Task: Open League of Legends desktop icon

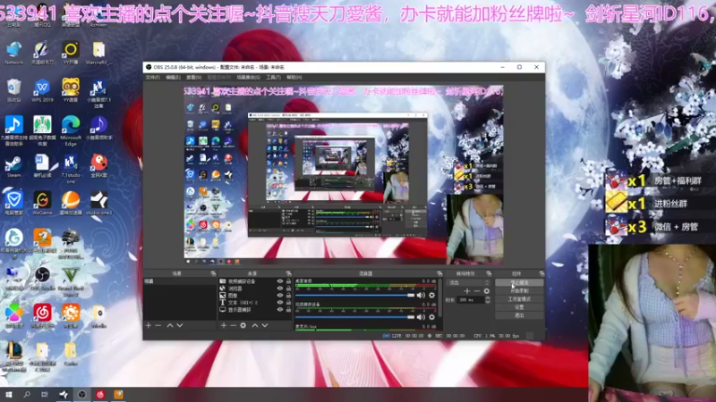Action: (13, 356)
